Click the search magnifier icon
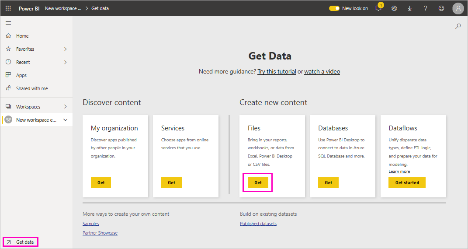The height and width of the screenshot is (249, 468). [458, 26]
